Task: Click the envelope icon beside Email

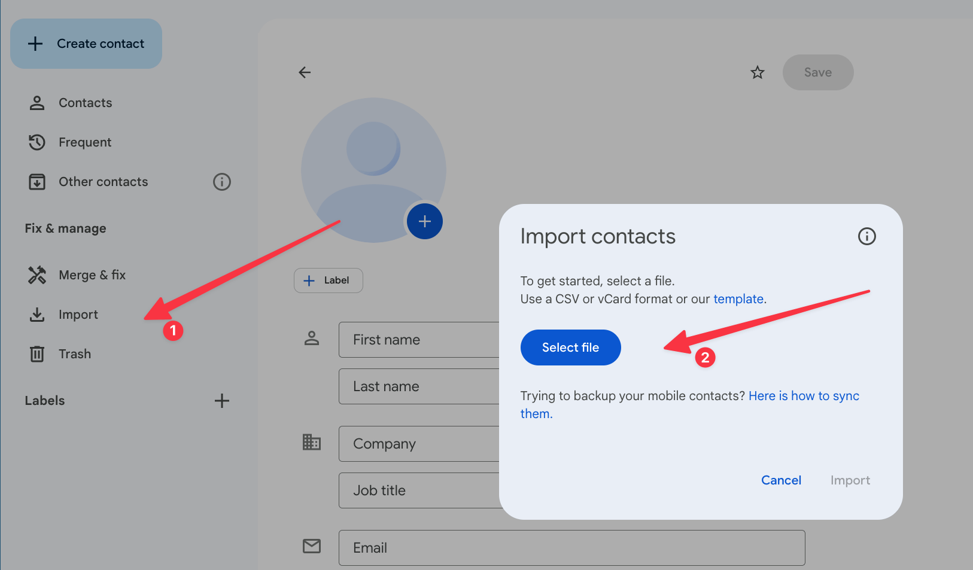Action: pyautogui.click(x=312, y=546)
